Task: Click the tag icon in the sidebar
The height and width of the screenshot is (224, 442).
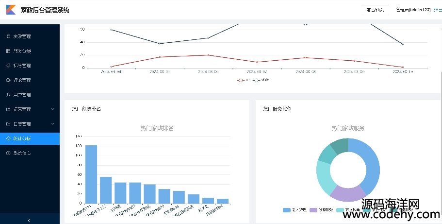Action: coord(8,66)
